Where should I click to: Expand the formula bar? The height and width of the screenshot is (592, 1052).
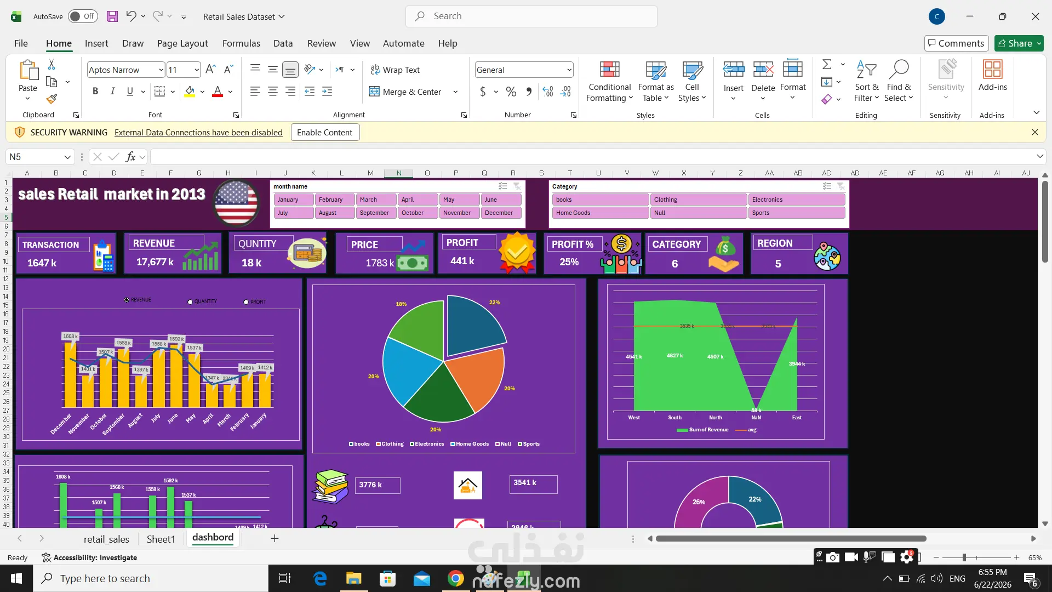pyautogui.click(x=1040, y=157)
